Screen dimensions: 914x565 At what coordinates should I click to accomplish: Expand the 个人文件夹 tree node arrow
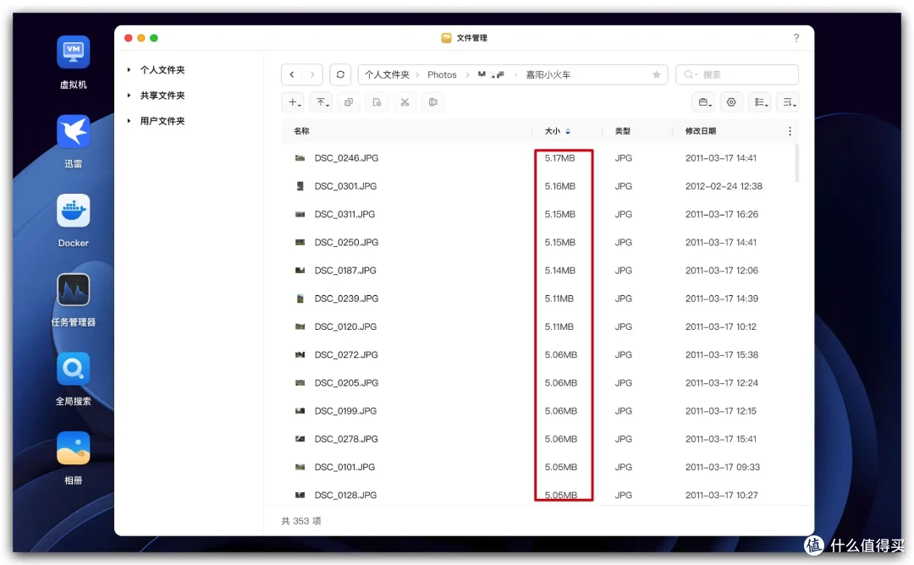point(129,70)
